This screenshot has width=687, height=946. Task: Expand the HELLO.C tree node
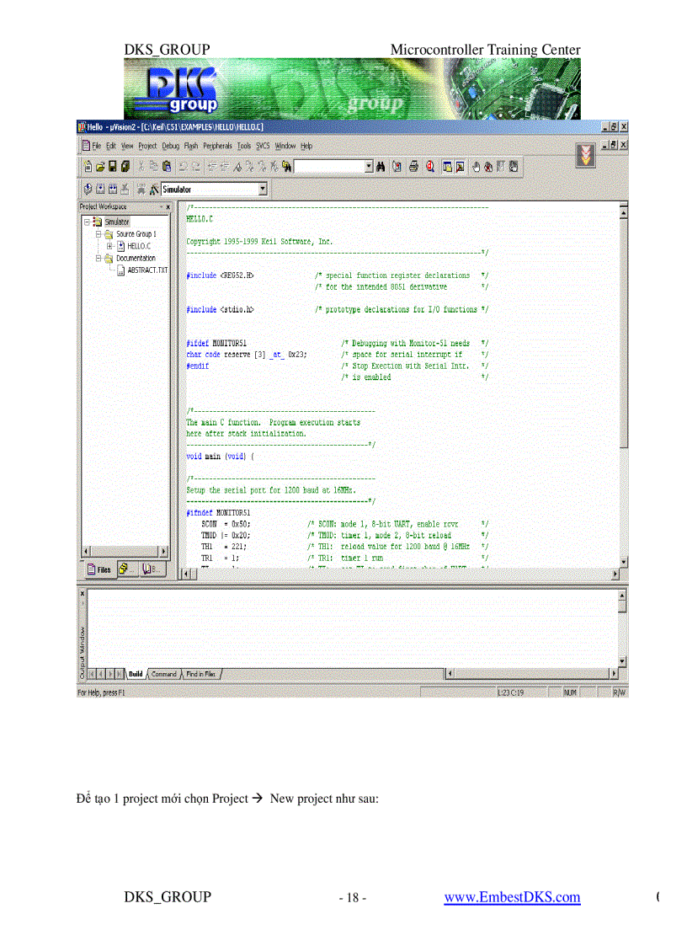(x=109, y=246)
